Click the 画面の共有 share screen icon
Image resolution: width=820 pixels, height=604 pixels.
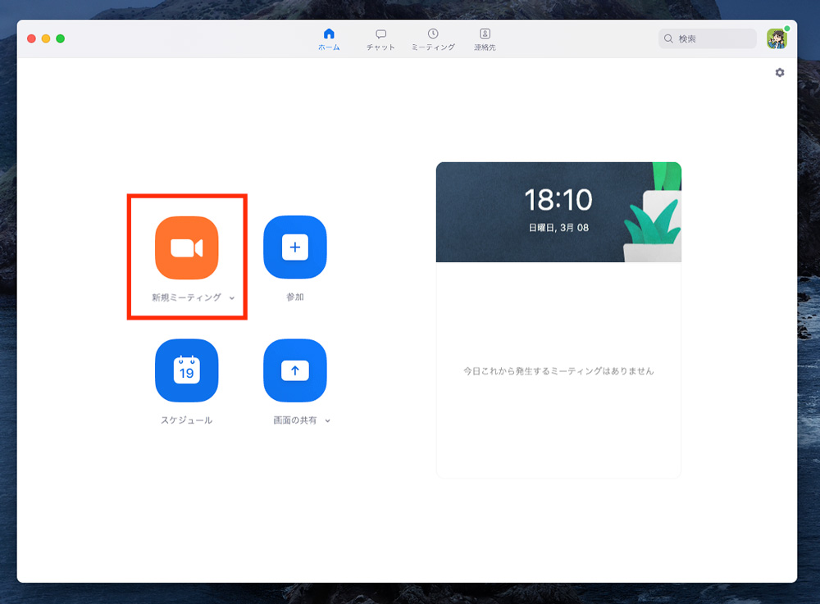point(295,370)
